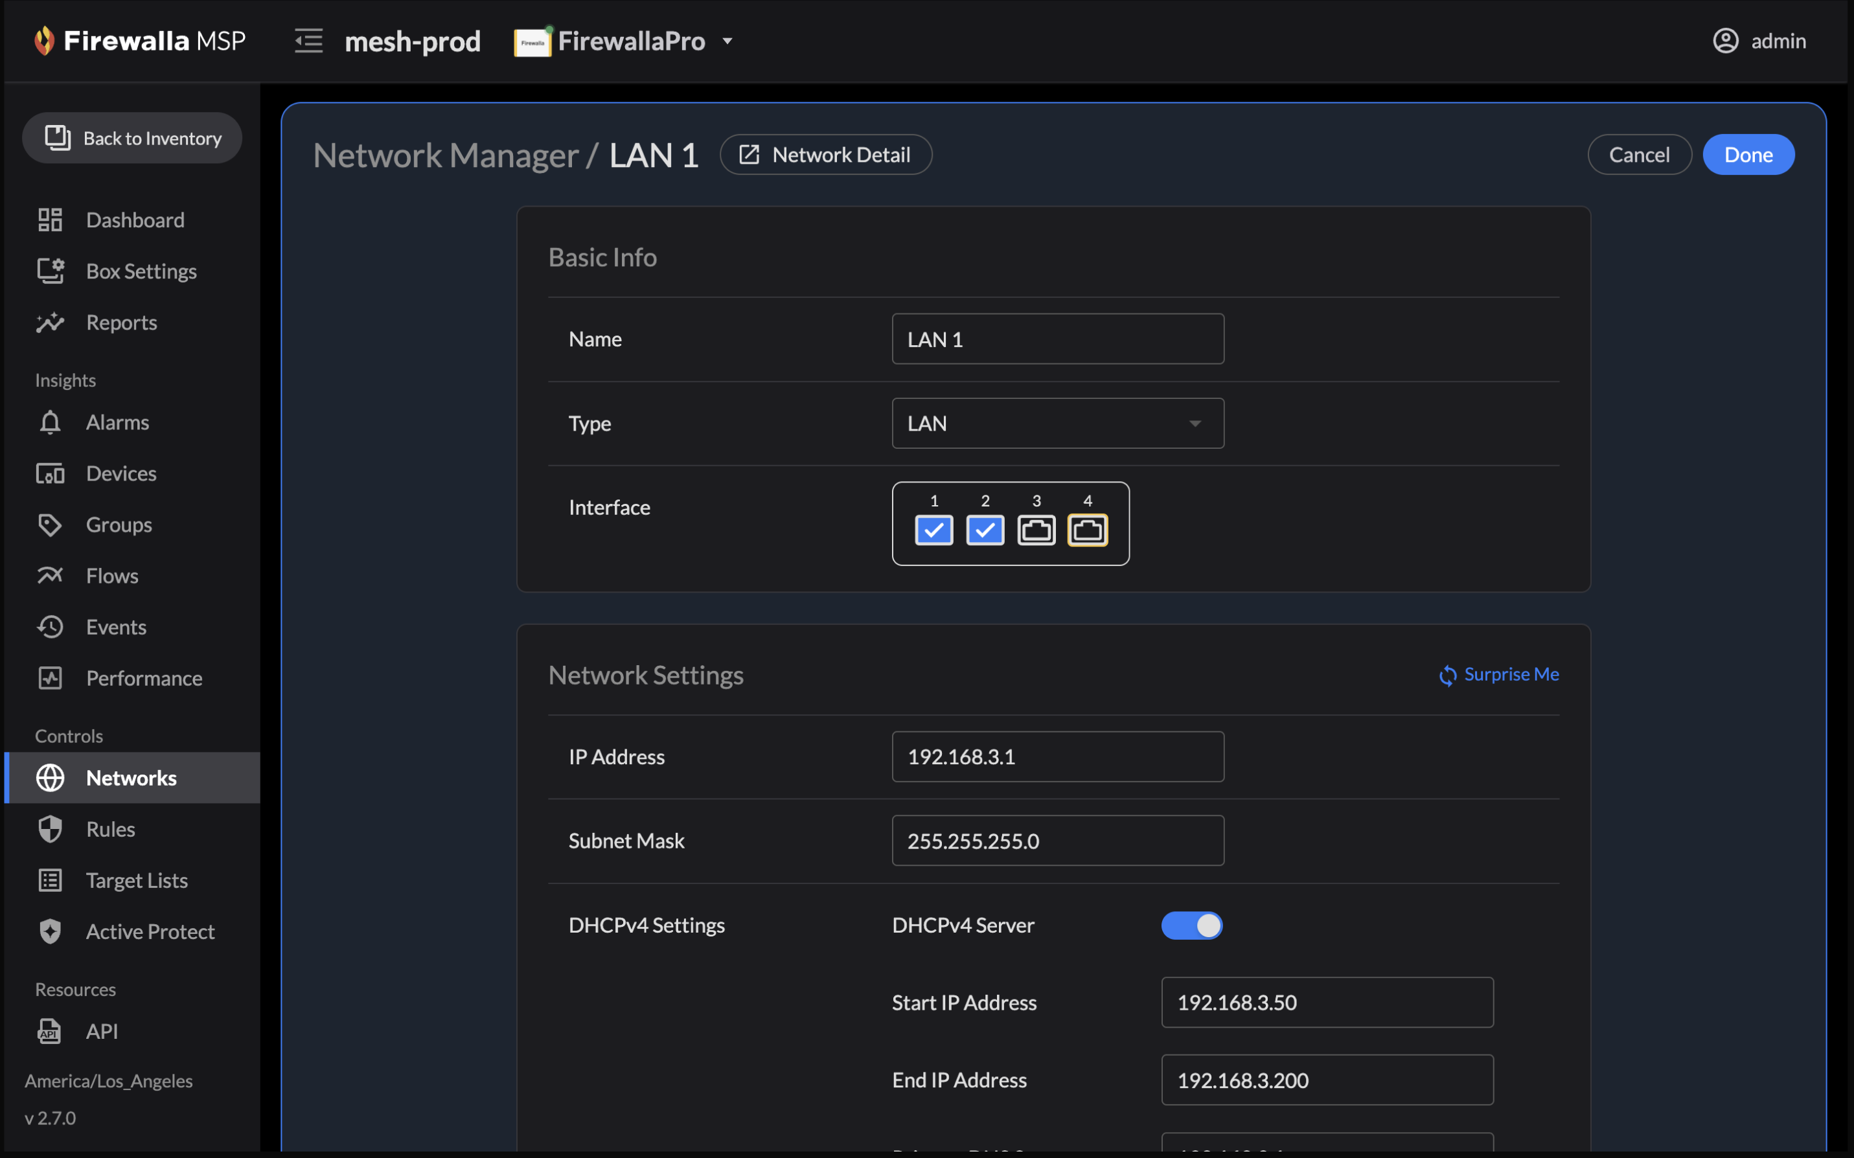This screenshot has width=1854, height=1158.
Task: Click the Firewalla flame logo icon
Action: point(45,41)
